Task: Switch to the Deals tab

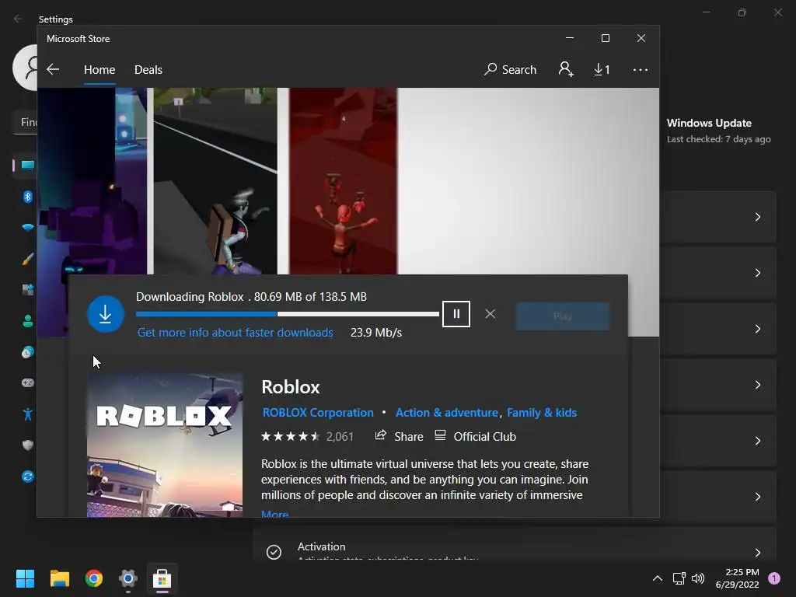Action: pos(148,69)
